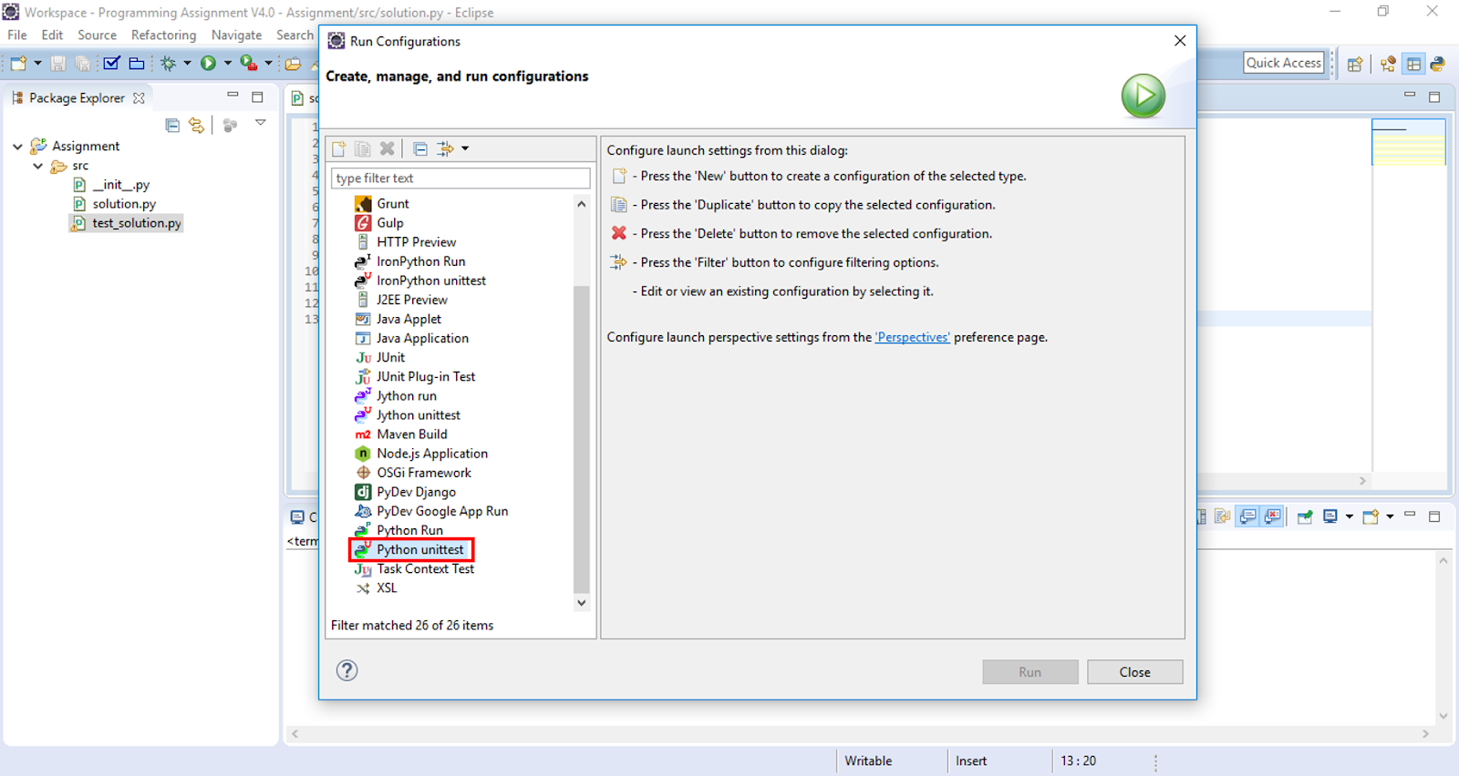The height and width of the screenshot is (776, 1459).
Task: Click the Run button in the dialog
Action: click(x=1030, y=672)
